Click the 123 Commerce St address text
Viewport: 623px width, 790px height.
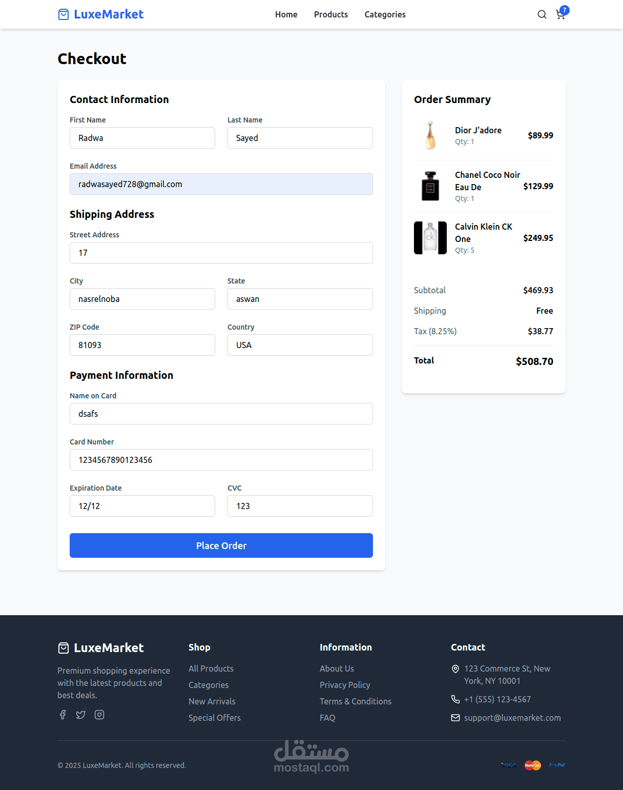click(507, 675)
